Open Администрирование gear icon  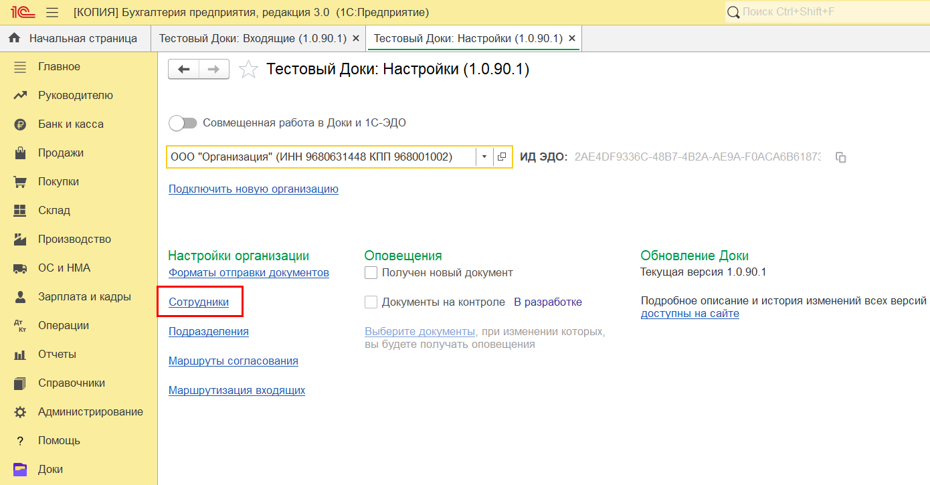20,412
